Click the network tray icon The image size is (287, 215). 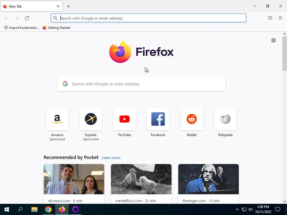point(244,209)
